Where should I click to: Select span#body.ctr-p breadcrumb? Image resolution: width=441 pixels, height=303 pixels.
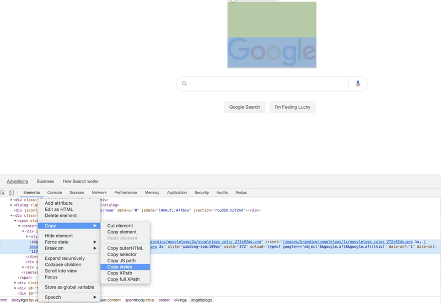(139, 300)
